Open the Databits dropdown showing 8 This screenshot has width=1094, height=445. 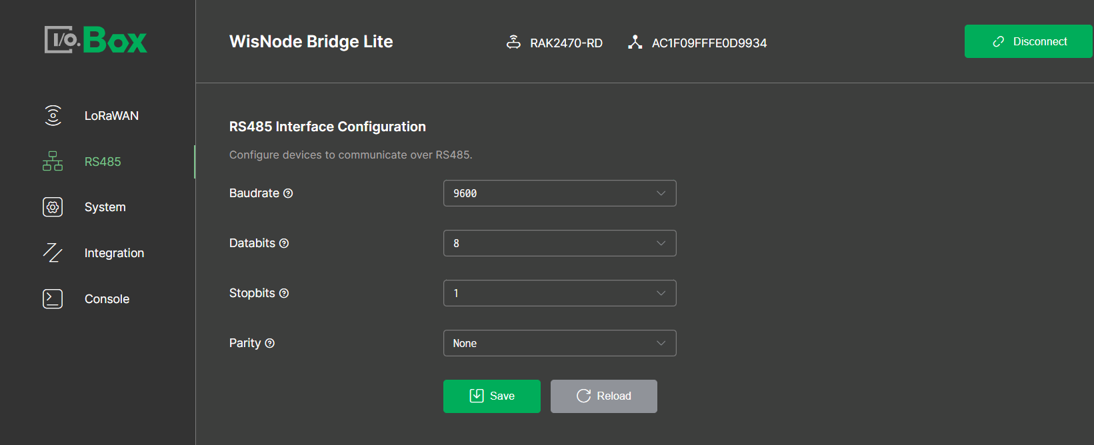[560, 243]
